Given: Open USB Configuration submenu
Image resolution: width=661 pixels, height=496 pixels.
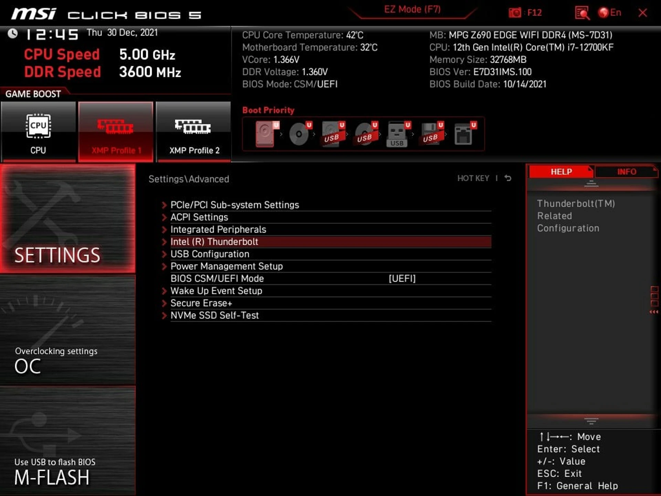Looking at the screenshot, I should click(x=330, y=254).
